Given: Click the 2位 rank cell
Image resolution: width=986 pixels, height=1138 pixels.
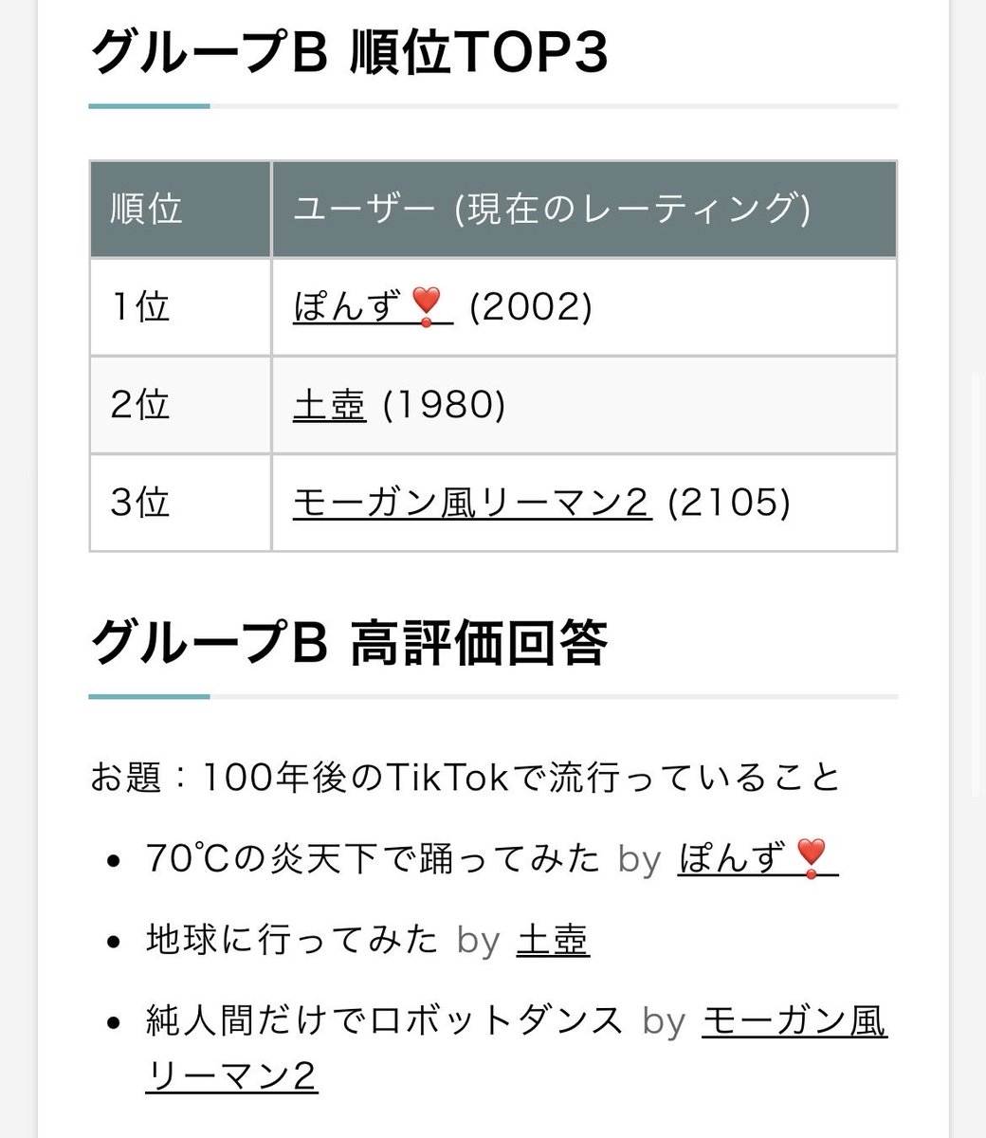Looking at the screenshot, I should [180, 405].
